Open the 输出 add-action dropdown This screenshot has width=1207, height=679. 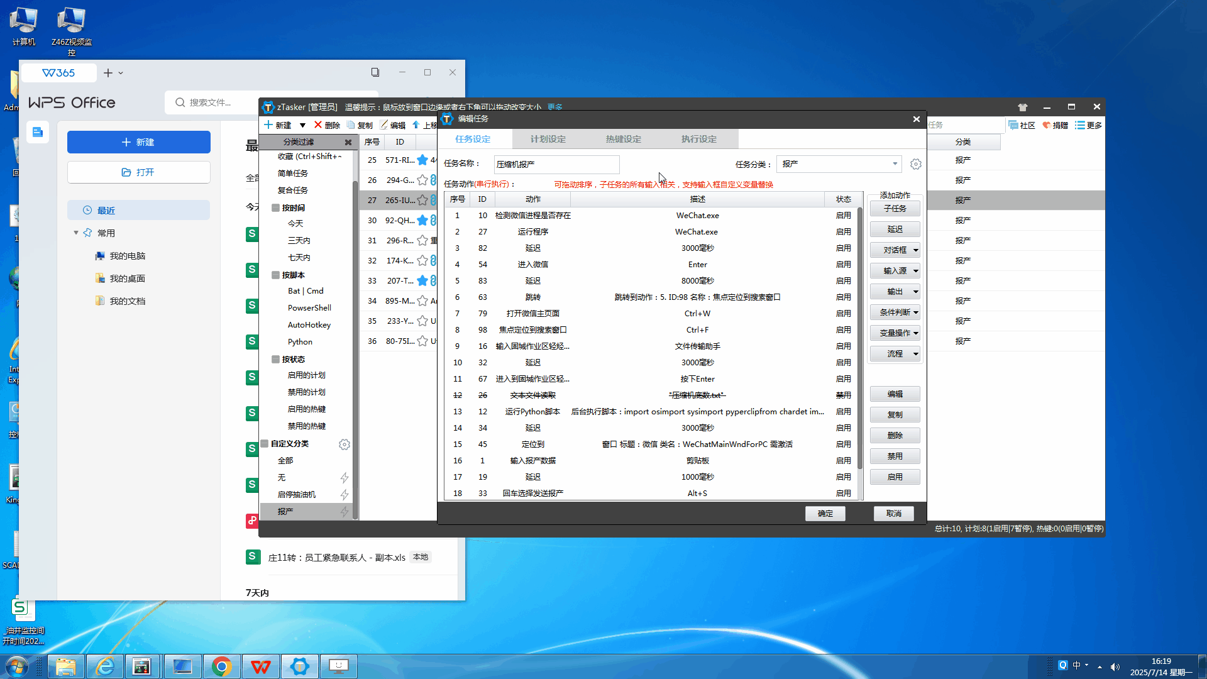coord(895,292)
